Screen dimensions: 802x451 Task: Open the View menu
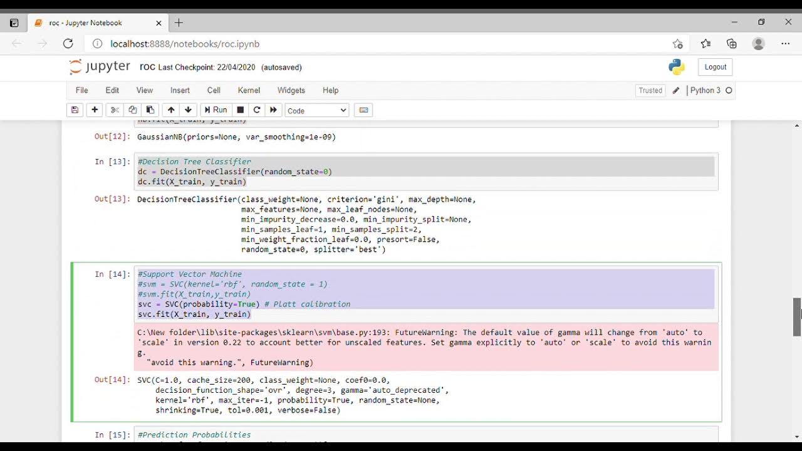point(145,90)
